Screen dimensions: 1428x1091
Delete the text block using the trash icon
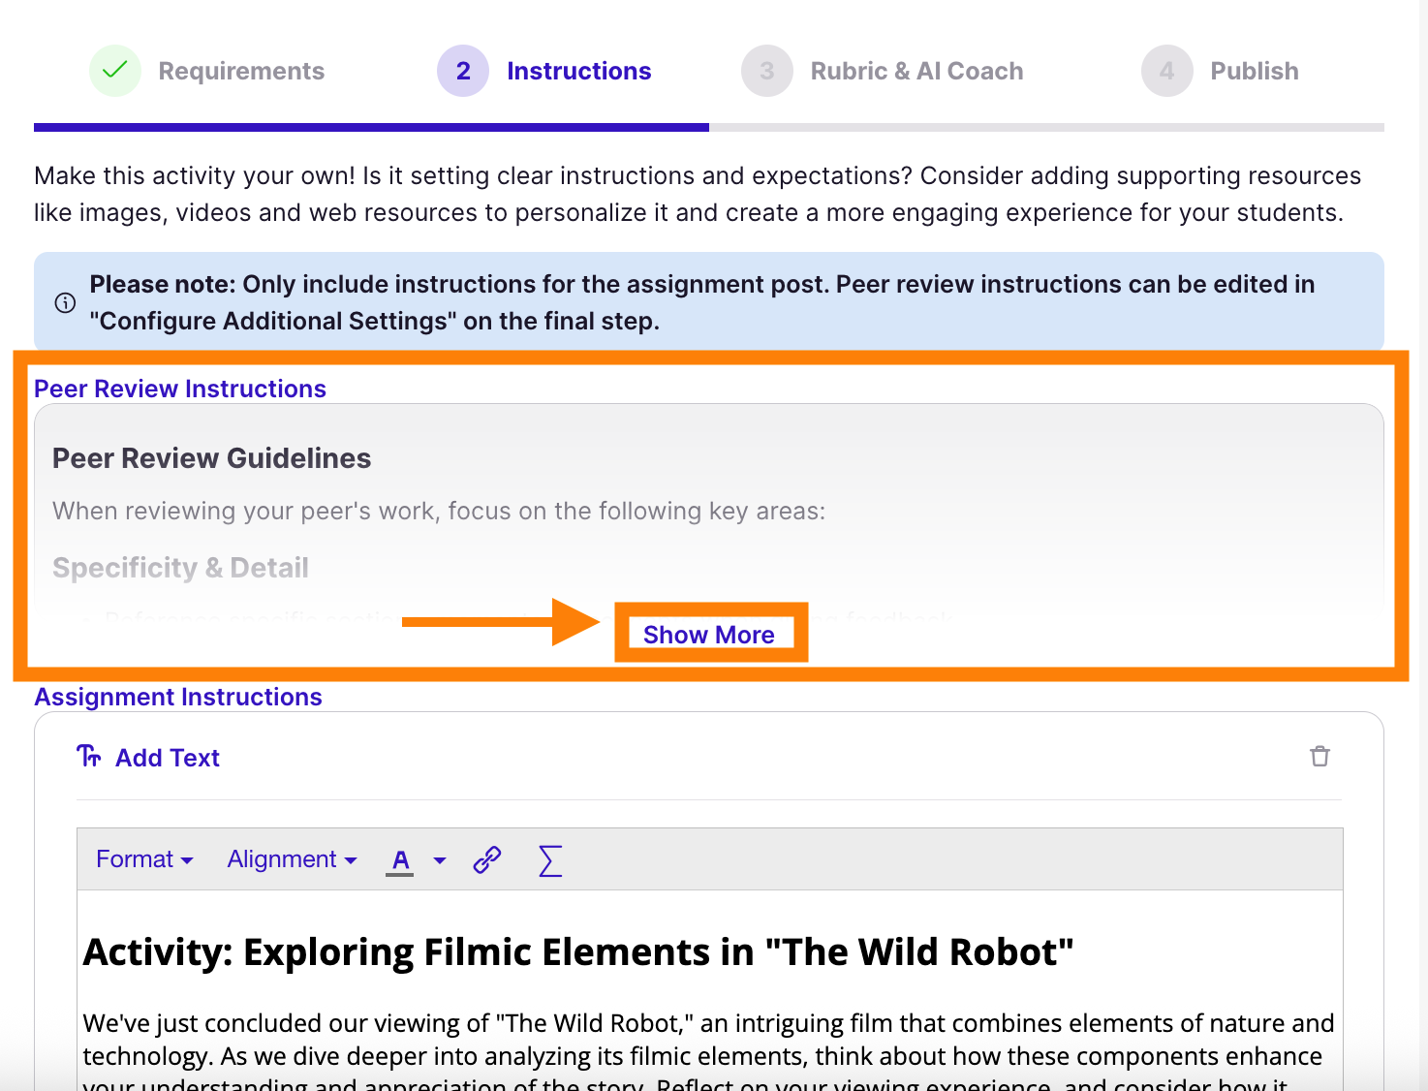pyautogui.click(x=1319, y=756)
